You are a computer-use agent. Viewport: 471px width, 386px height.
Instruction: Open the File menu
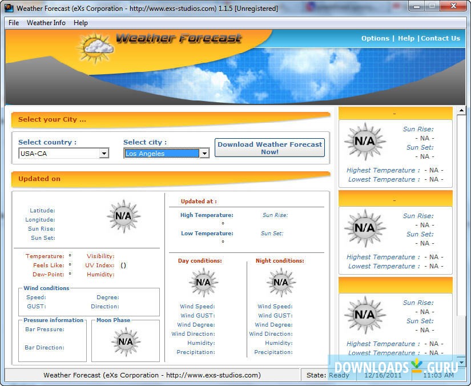[13, 23]
